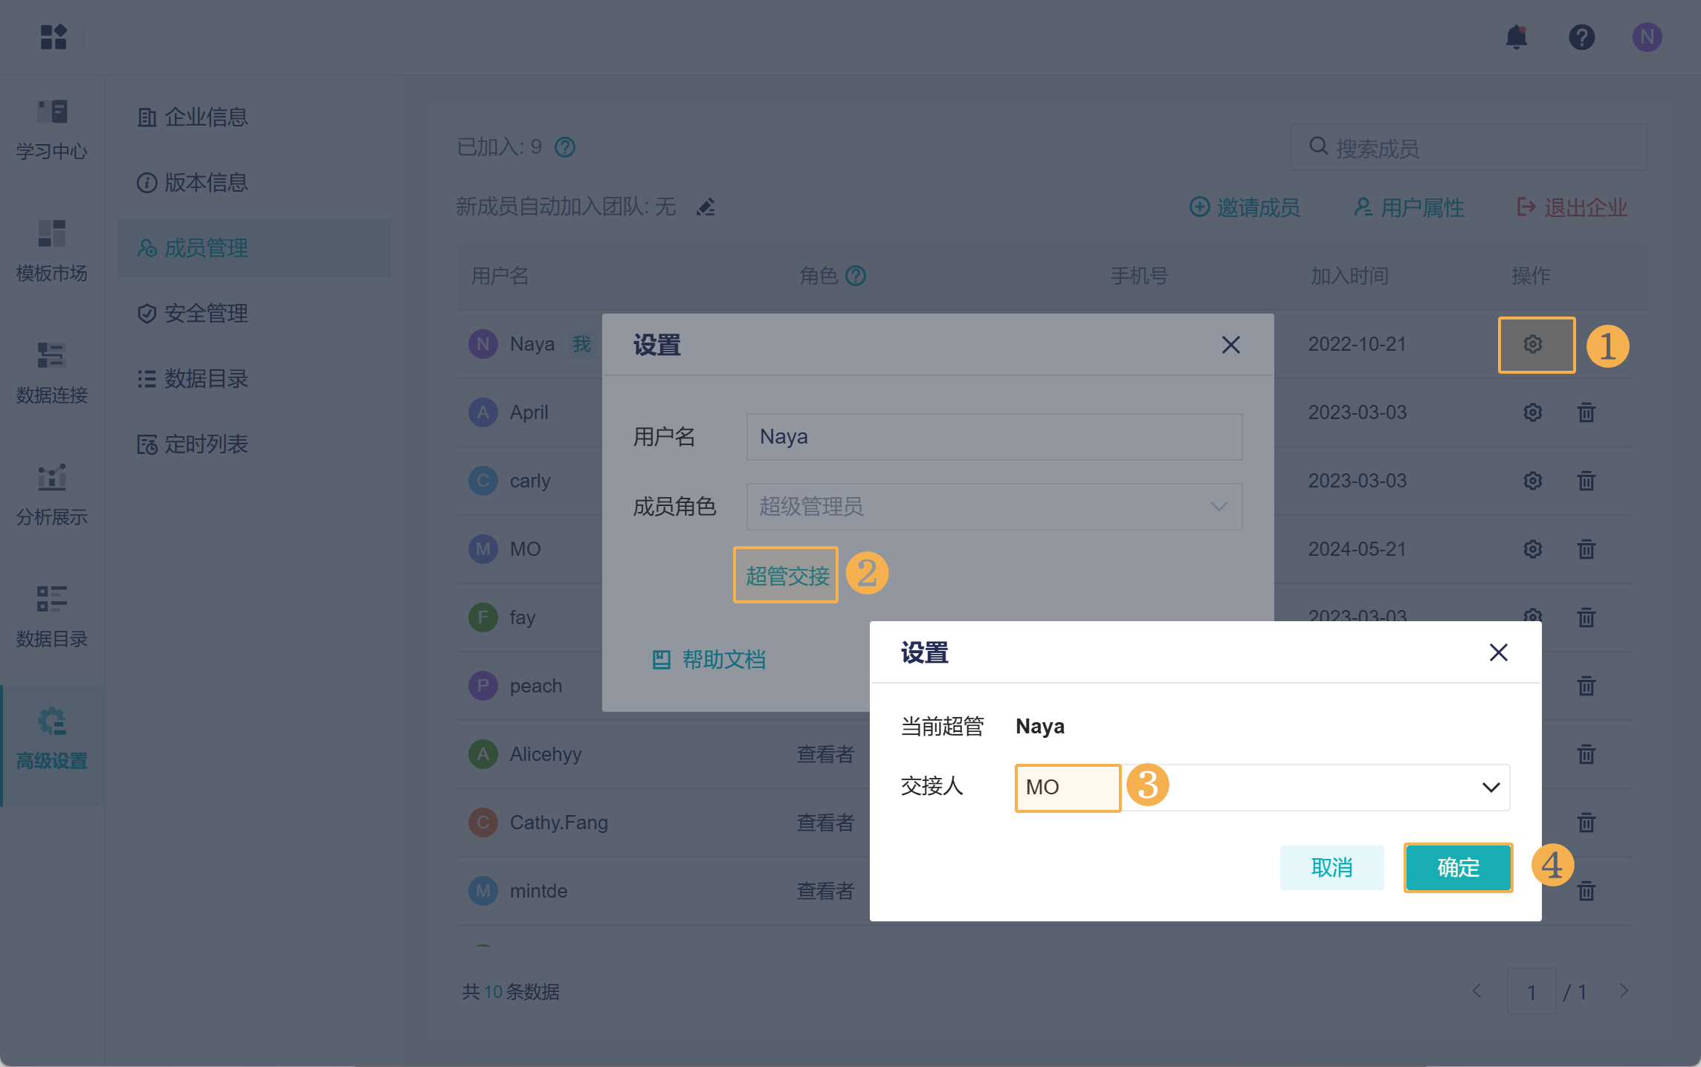Screen dimensions: 1701x1067
Task: Click the app grid logo icon
Action: [x=54, y=36]
